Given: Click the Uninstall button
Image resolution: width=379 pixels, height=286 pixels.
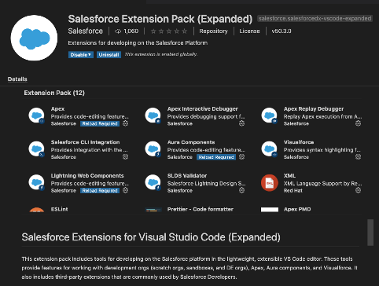Looking at the screenshot, I should pyautogui.click(x=109, y=55).
